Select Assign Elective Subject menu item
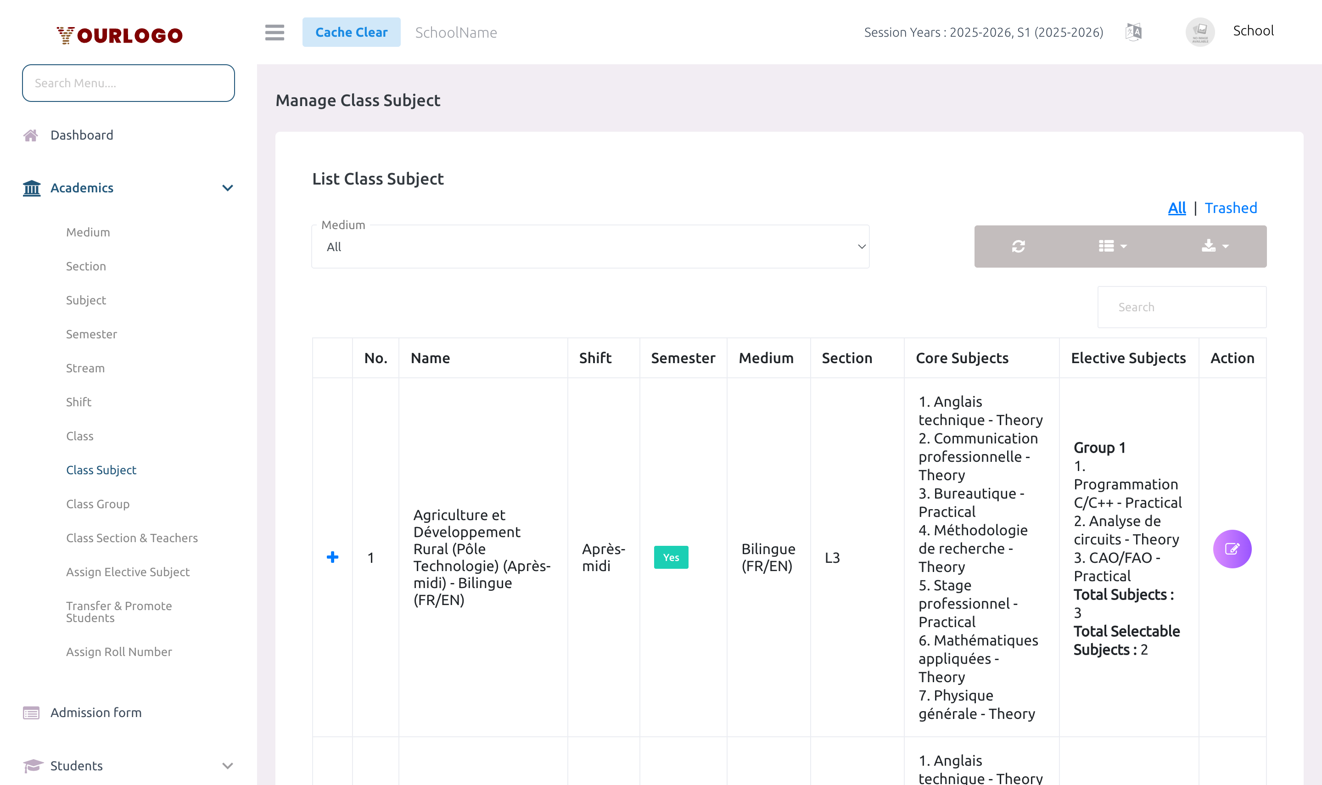 point(128,572)
